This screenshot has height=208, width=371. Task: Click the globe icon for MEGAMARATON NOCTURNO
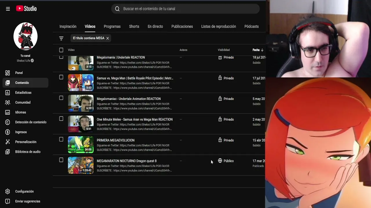pos(220,161)
